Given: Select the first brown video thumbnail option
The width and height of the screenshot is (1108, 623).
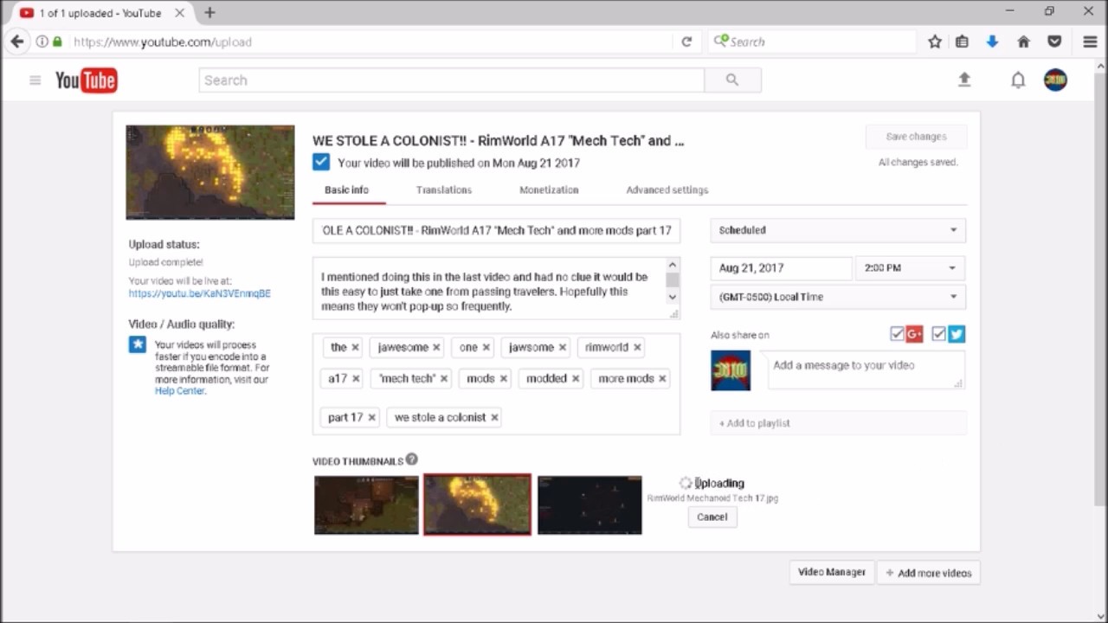Looking at the screenshot, I should (x=366, y=504).
